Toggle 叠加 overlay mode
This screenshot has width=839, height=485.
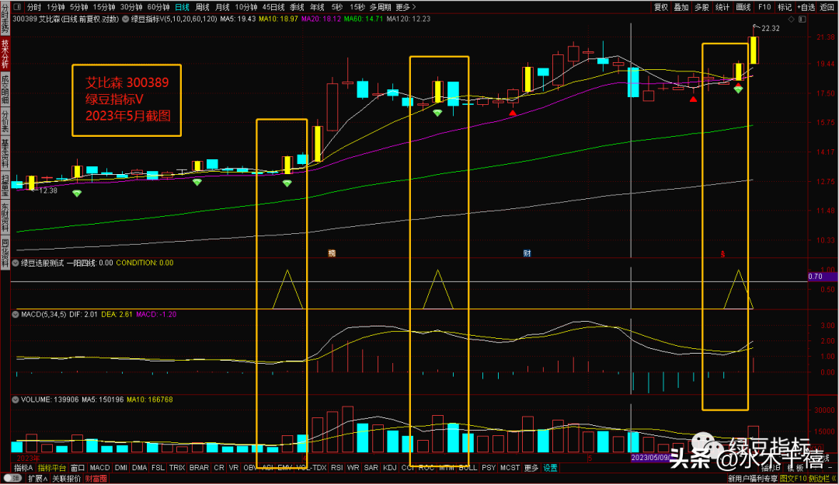(681, 6)
